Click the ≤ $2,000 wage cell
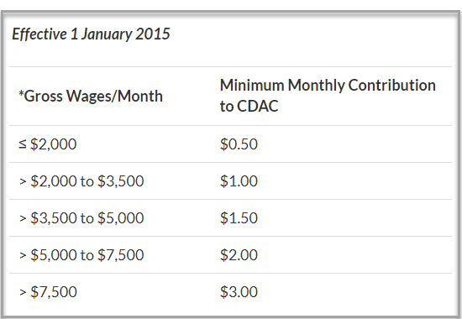Image resolution: width=462 pixels, height=319 pixels. click(x=47, y=144)
